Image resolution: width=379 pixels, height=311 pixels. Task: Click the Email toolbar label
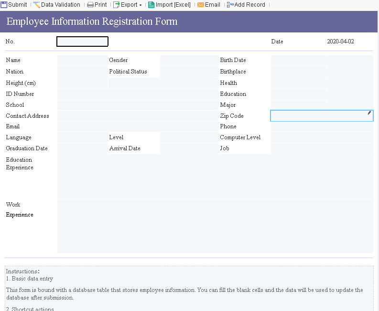coord(213,5)
